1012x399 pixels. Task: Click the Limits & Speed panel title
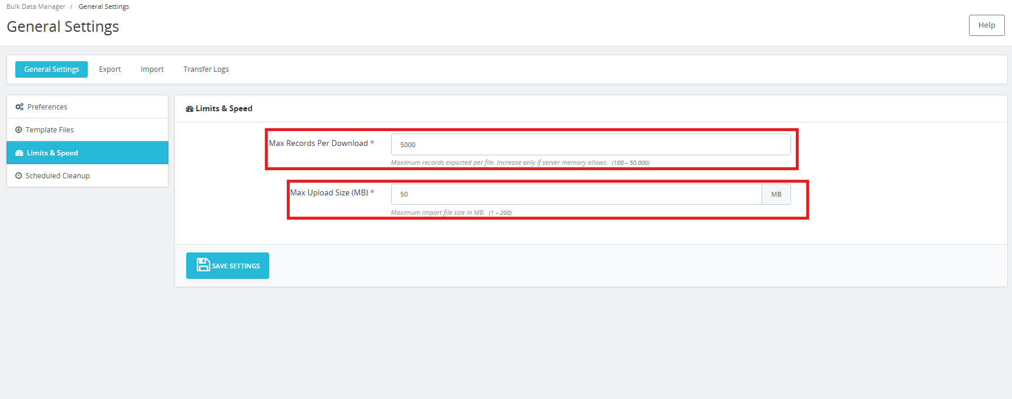pyautogui.click(x=224, y=109)
